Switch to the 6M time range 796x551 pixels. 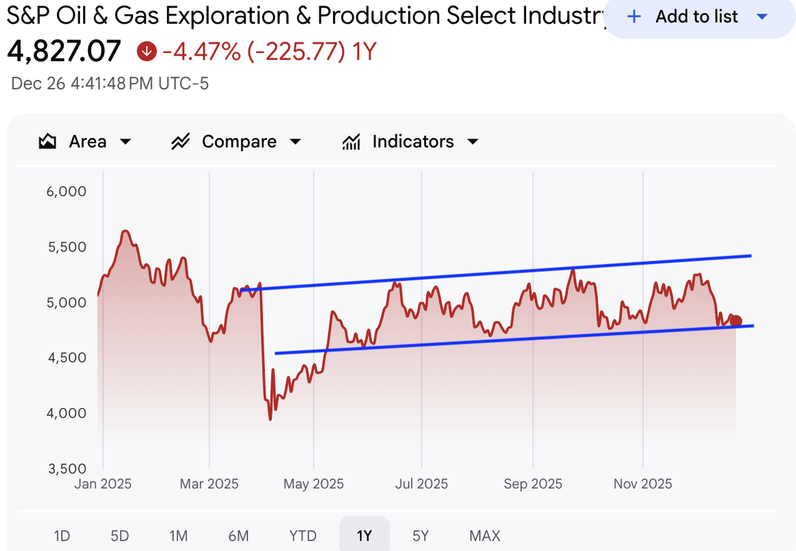pyautogui.click(x=239, y=535)
